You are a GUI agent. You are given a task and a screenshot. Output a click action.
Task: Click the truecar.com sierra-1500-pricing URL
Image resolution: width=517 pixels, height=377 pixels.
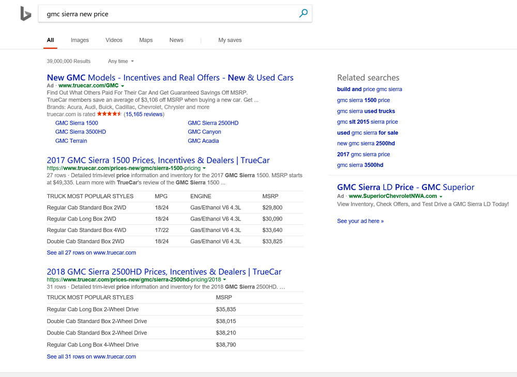click(x=124, y=168)
